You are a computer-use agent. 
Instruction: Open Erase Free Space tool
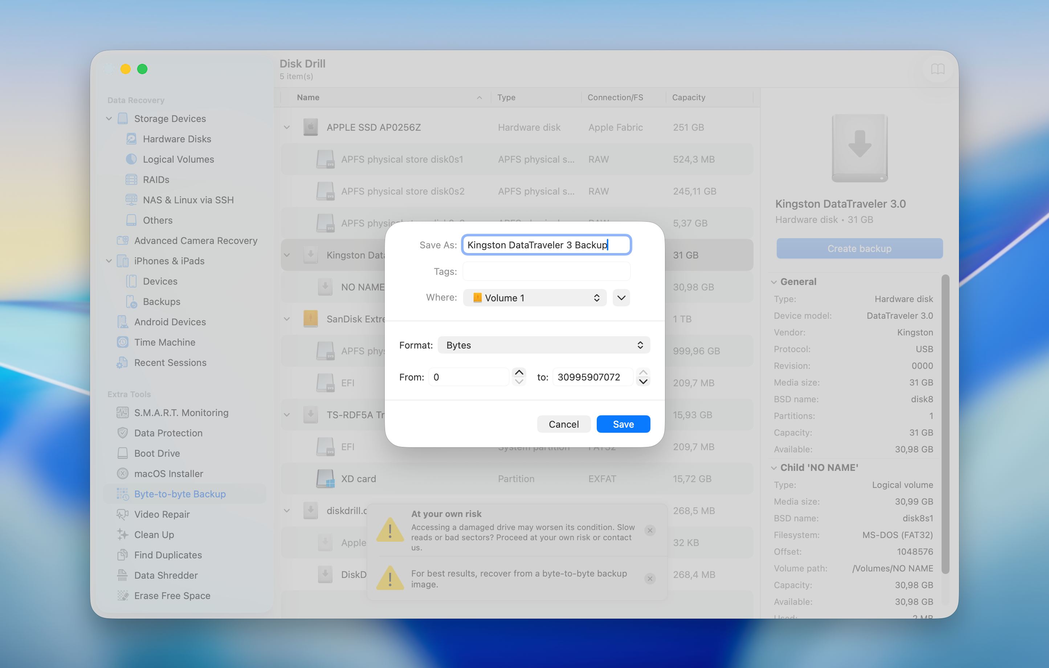click(x=172, y=596)
